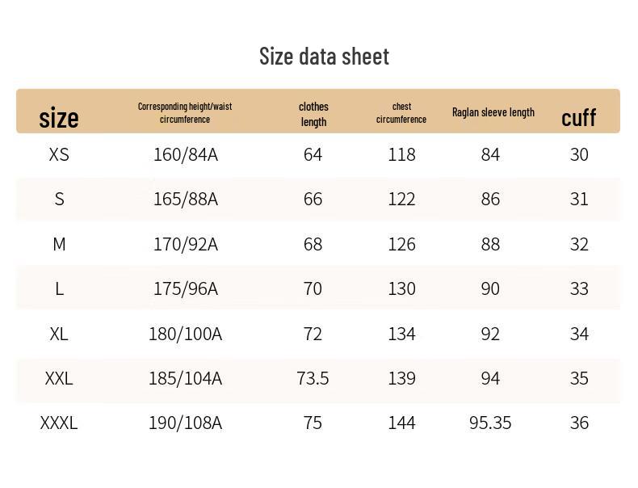
Task: Click clothes length value 73.5
Action: 313,378
